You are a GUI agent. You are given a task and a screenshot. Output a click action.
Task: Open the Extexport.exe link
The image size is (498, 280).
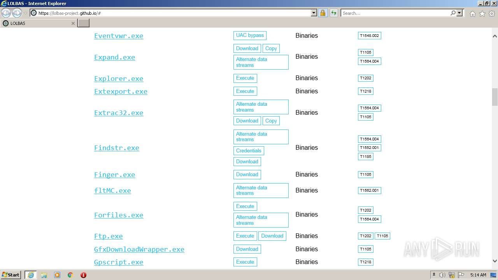[121, 91]
